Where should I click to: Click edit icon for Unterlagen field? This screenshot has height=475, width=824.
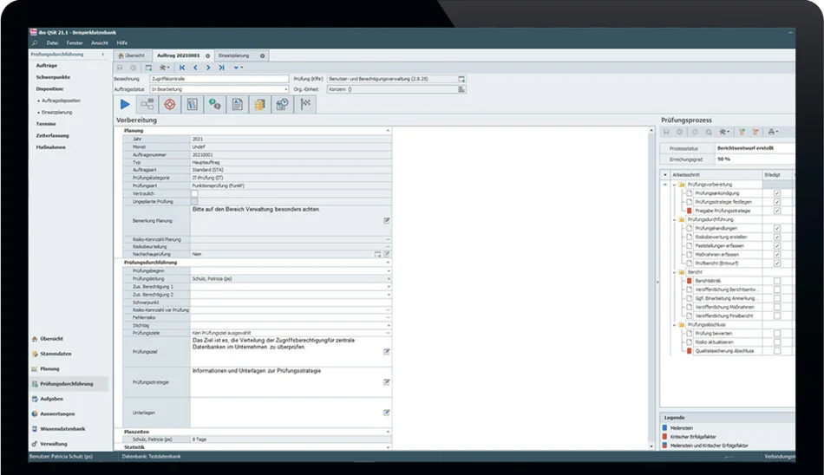click(386, 413)
